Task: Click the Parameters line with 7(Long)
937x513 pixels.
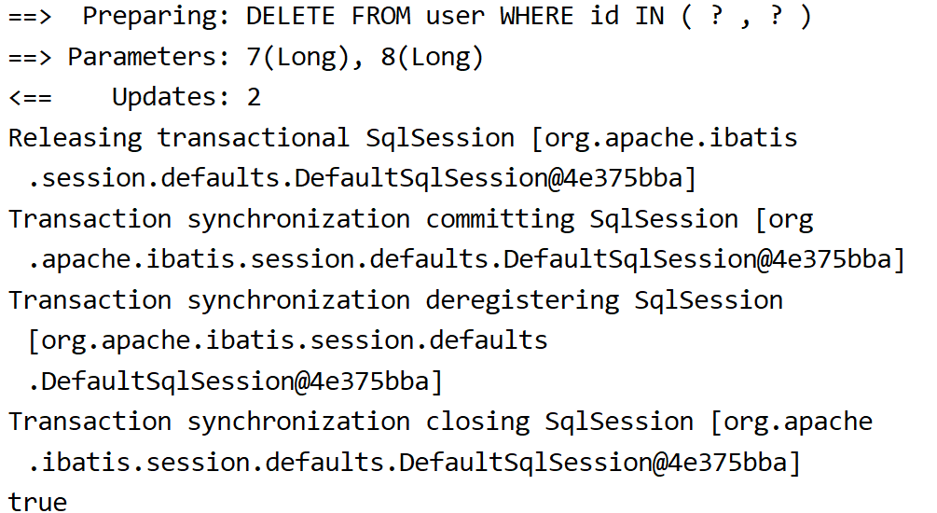Action: (245, 58)
